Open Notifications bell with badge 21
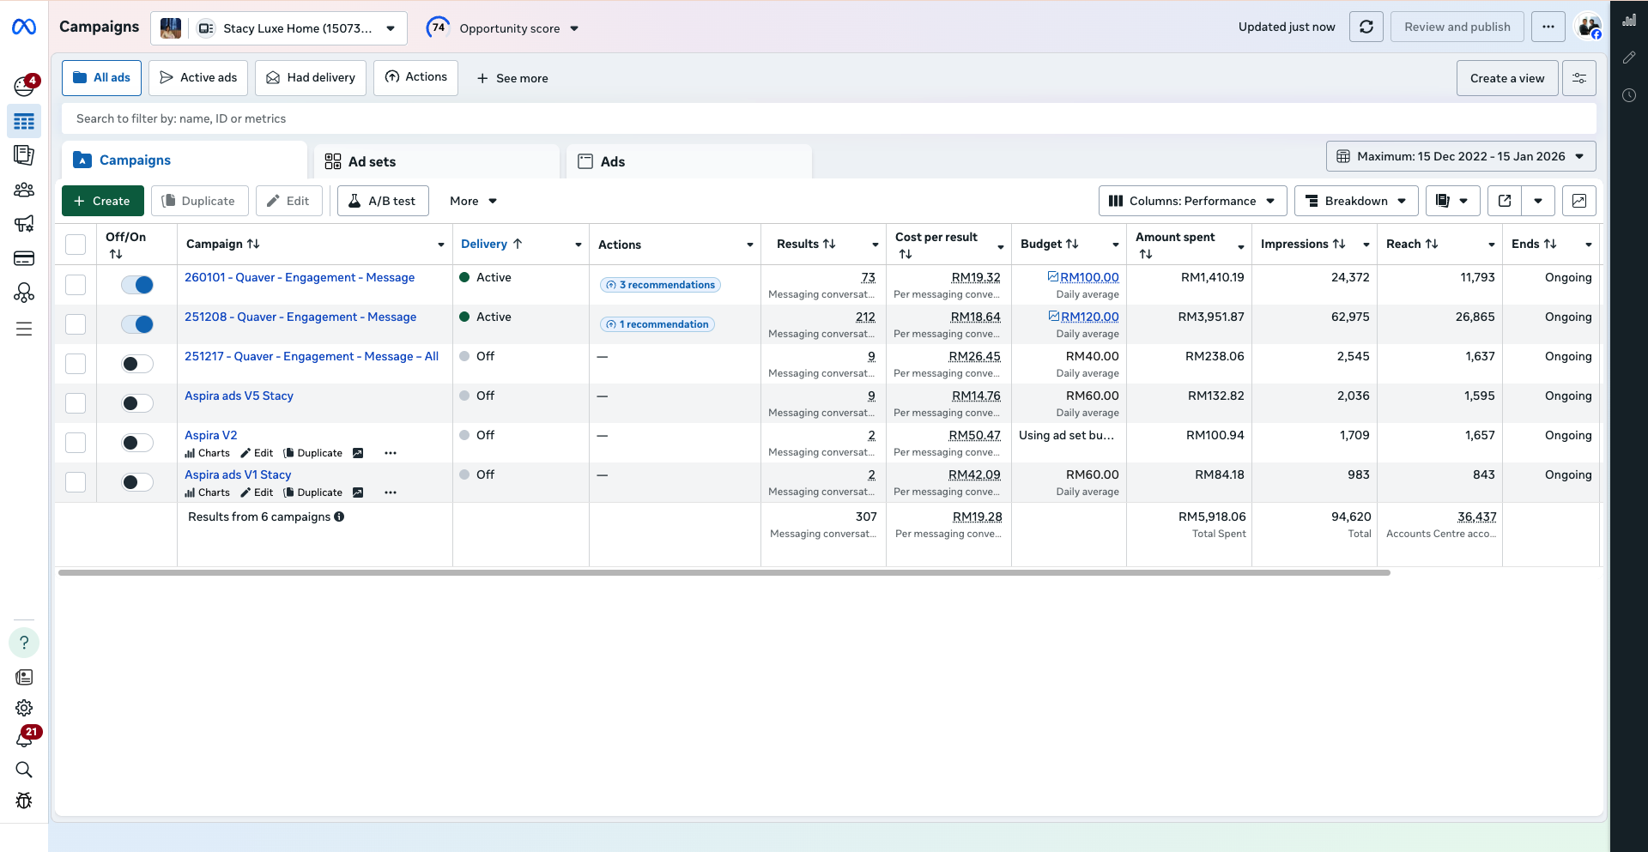Viewport: 1648px width, 852px height. pyautogui.click(x=24, y=738)
